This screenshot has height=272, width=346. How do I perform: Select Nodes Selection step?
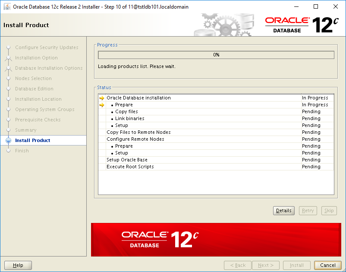33,78
